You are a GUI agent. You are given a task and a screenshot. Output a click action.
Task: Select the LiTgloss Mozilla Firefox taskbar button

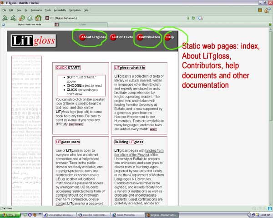click(162, 215)
